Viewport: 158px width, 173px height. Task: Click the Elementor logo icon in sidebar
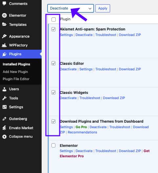(x=4, y=15)
